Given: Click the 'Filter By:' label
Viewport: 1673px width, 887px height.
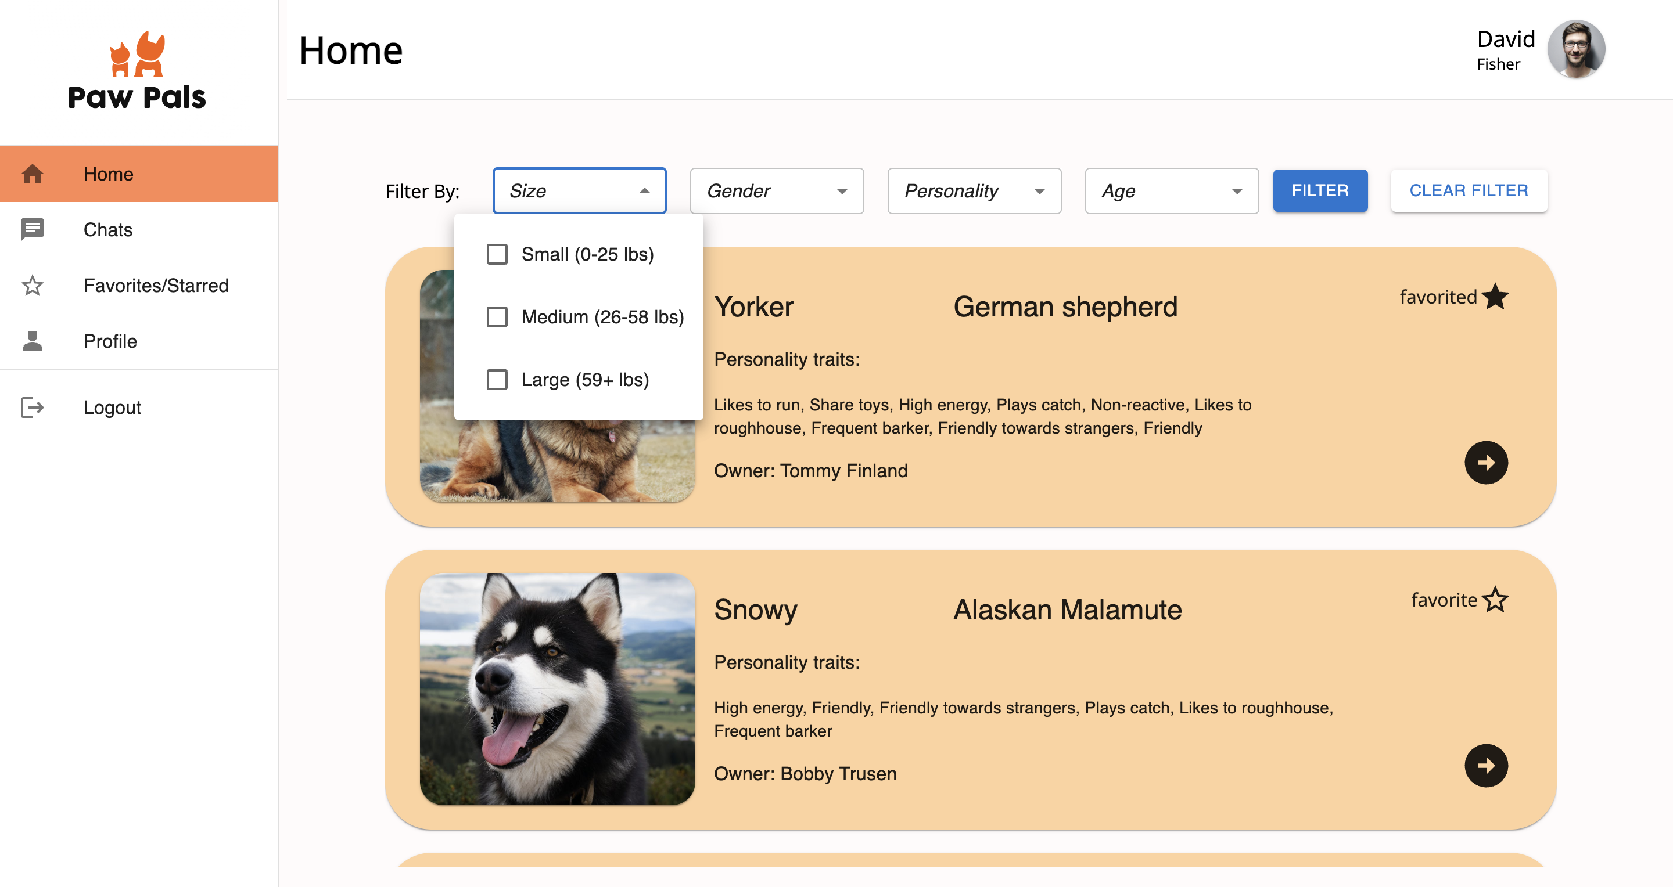Looking at the screenshot, I should click(x=422, y=192).
